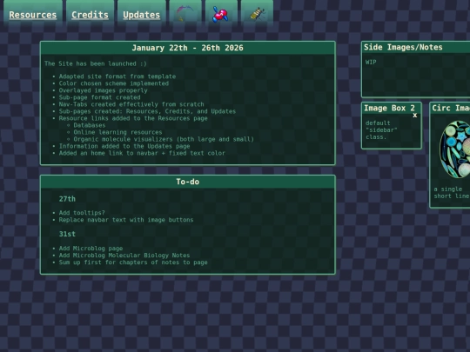The width and height of the screenshot is (470, 352).
Task: Select the yellow beetle icon nav tab
Action: pyautogui.click(x=257, y=14)
